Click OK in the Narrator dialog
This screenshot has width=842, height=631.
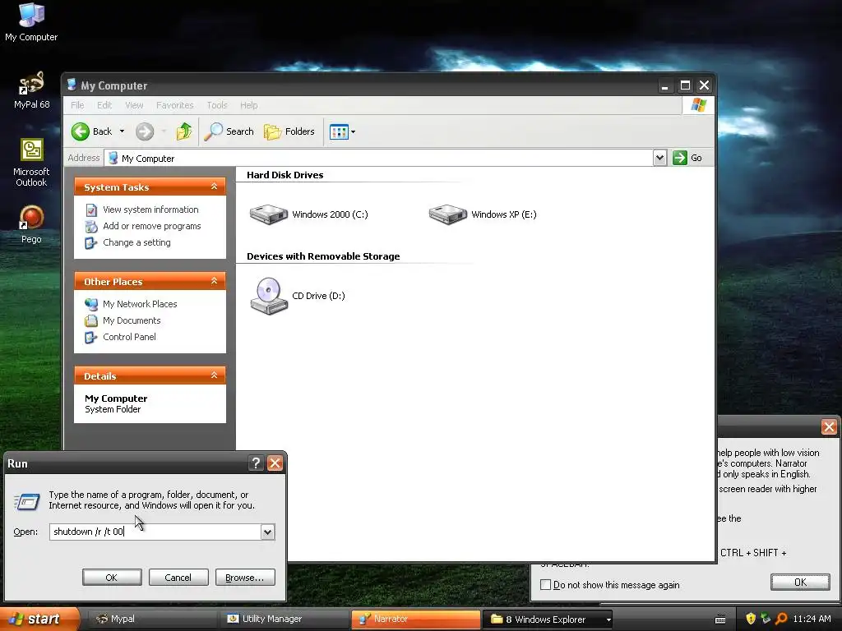pyautogui.click(x=800, y=583)
